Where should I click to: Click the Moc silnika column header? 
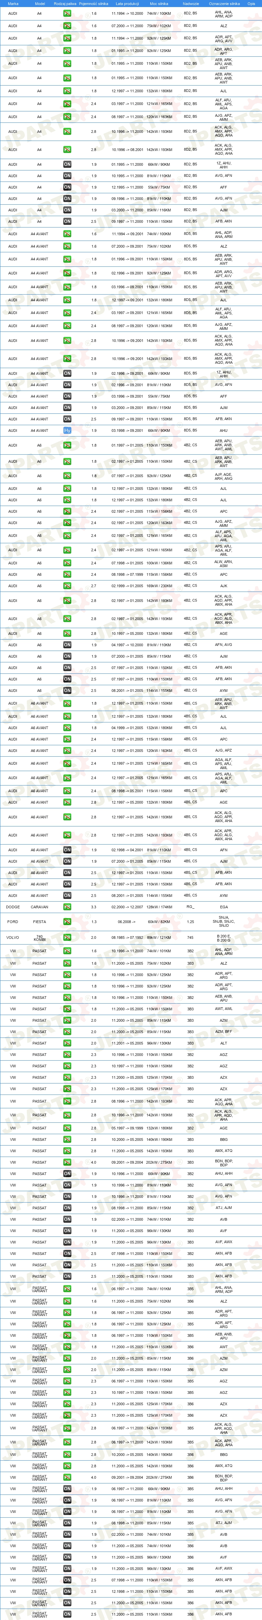coord(159,3)
